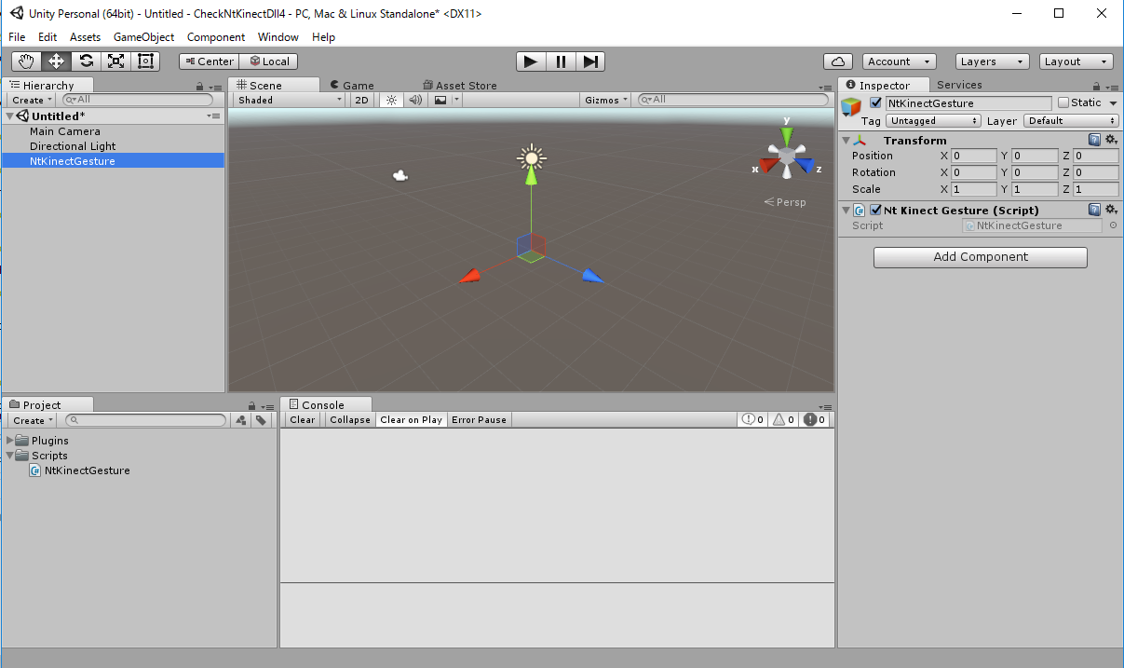Click the Step frame button

[x=590, y=61]
